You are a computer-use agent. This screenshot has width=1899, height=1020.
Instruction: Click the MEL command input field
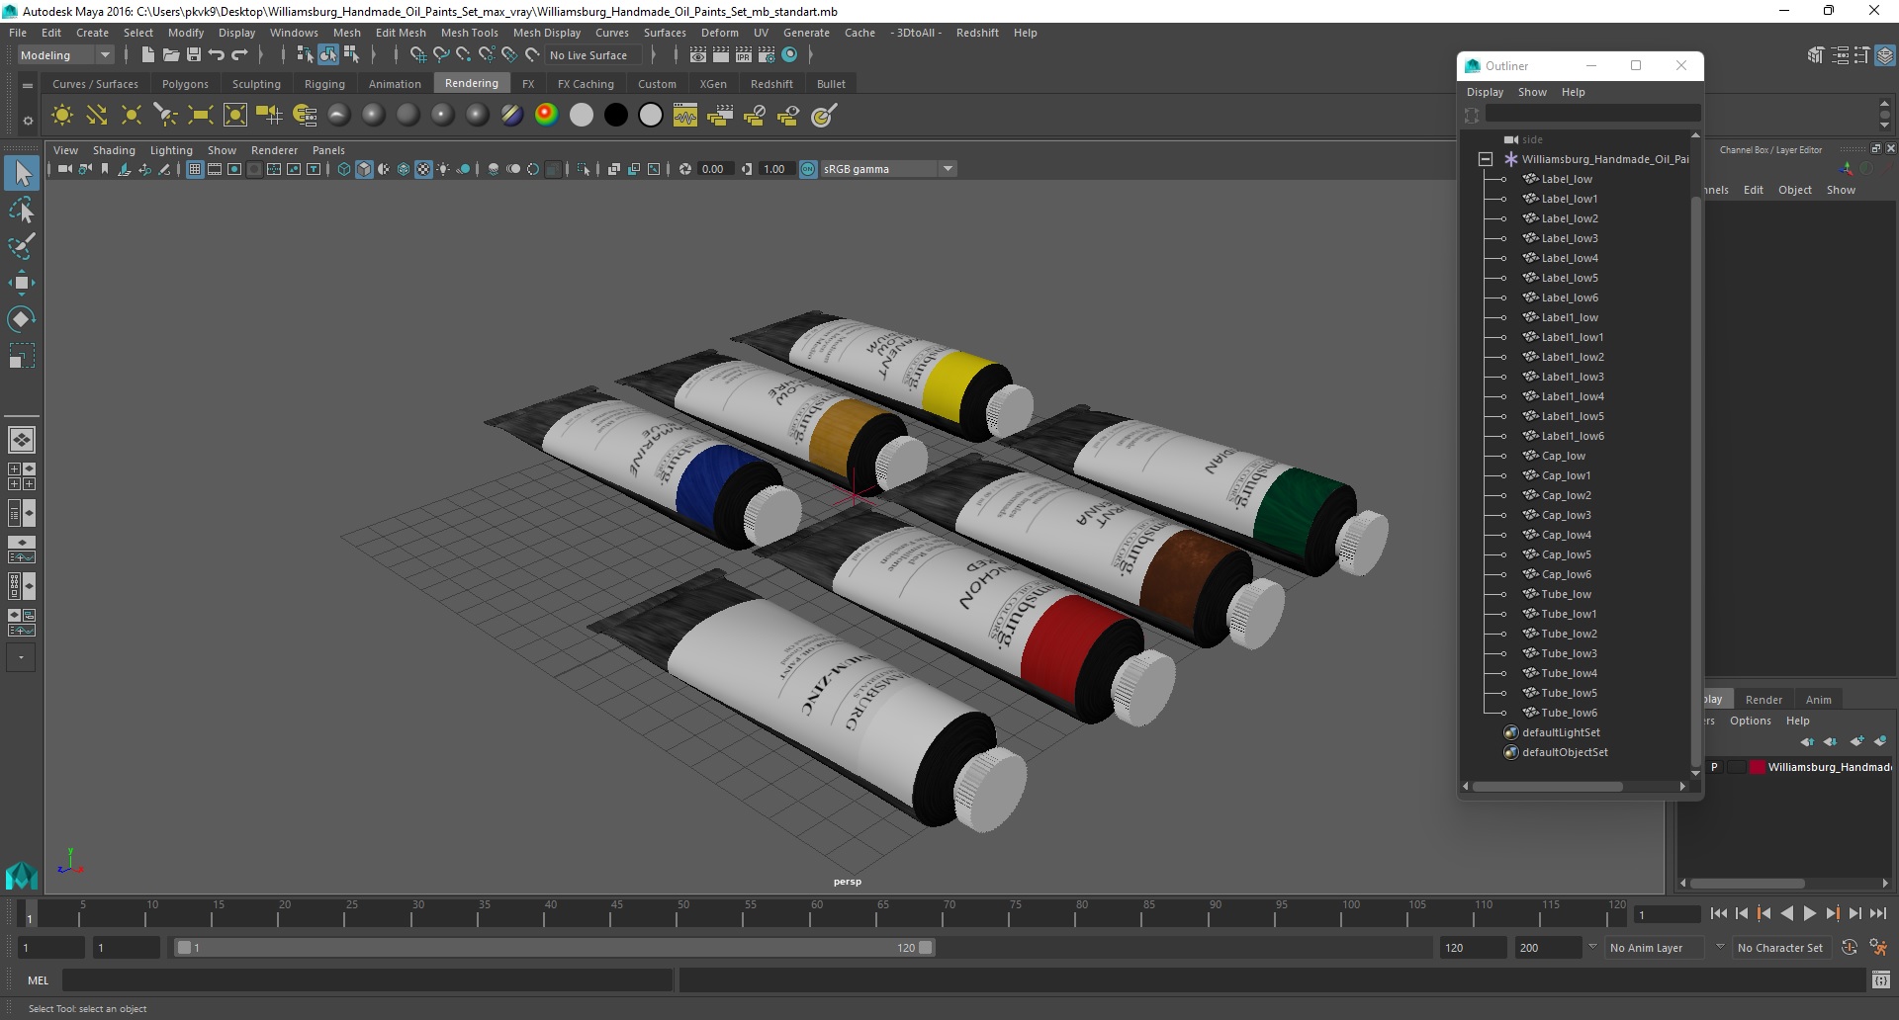coord(368,980)
